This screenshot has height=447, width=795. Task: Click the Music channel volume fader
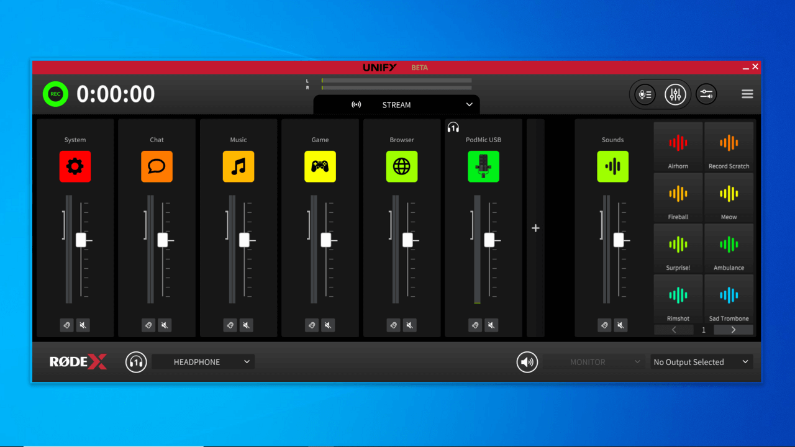click(x=245, y=240)
